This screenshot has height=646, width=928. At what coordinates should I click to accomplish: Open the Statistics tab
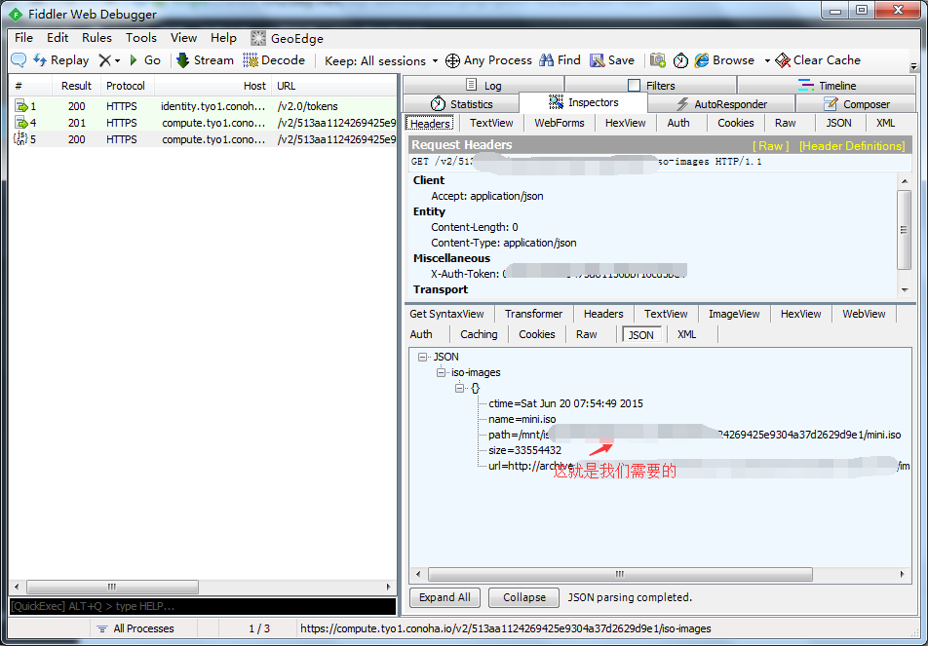tap(462, 104)
